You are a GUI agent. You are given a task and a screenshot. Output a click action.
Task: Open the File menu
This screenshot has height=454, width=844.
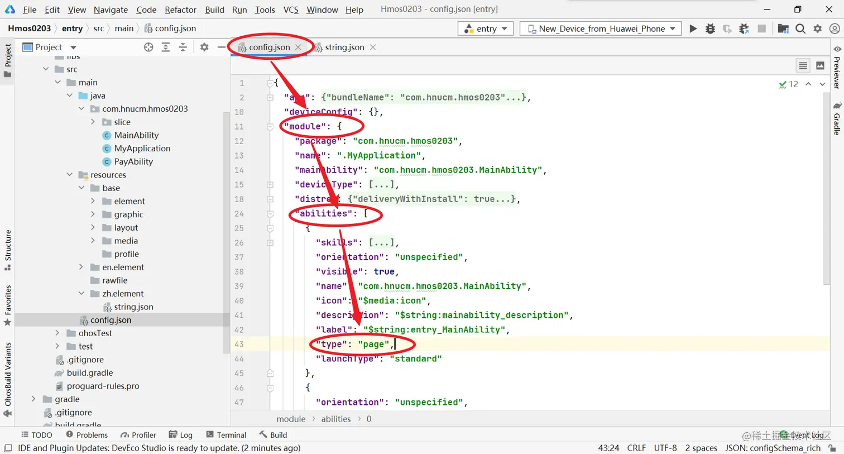click(x=30, y=9)
